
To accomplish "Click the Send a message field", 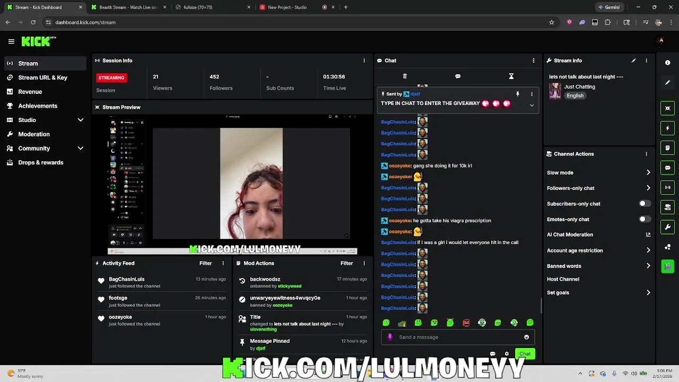I will coord(459,337).
